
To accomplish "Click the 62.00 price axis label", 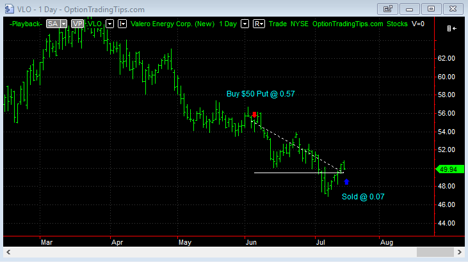I will pyautogui.click(x=446, y=58).
